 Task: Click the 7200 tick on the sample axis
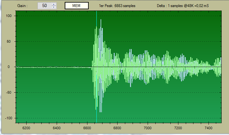click(178, 128)
